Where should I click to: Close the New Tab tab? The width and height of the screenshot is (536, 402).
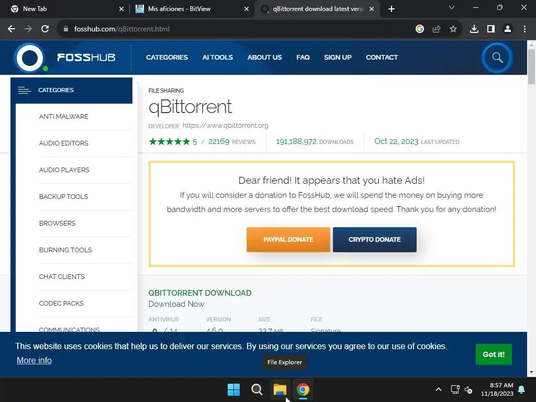(x=121, y=9)
